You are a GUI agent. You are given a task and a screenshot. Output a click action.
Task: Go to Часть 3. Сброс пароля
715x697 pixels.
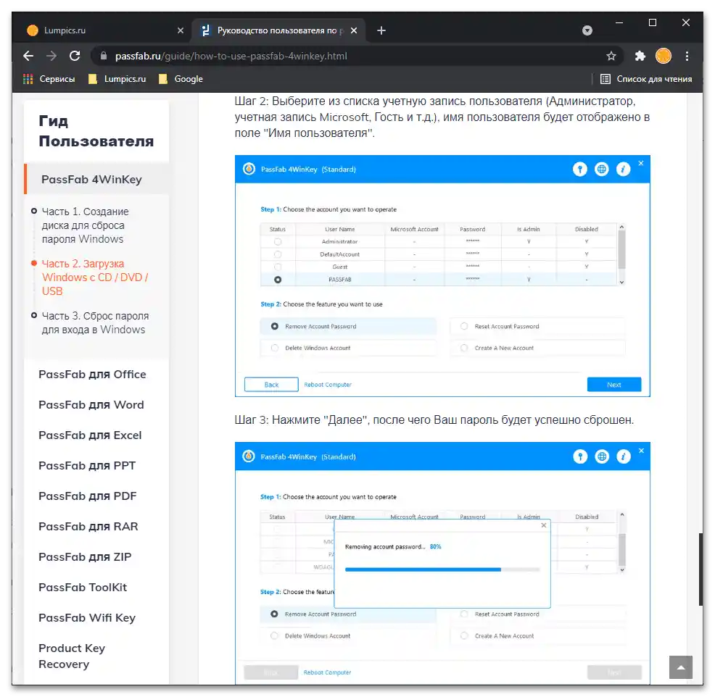tap(95, 322)
